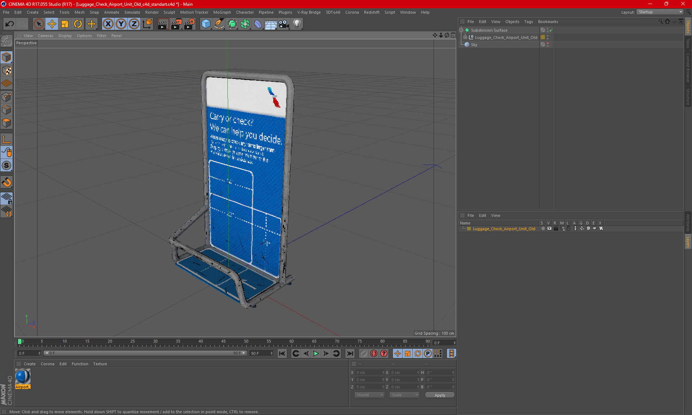Toggle coordinate system icon

pyautogui.click(x=147, y=24)
